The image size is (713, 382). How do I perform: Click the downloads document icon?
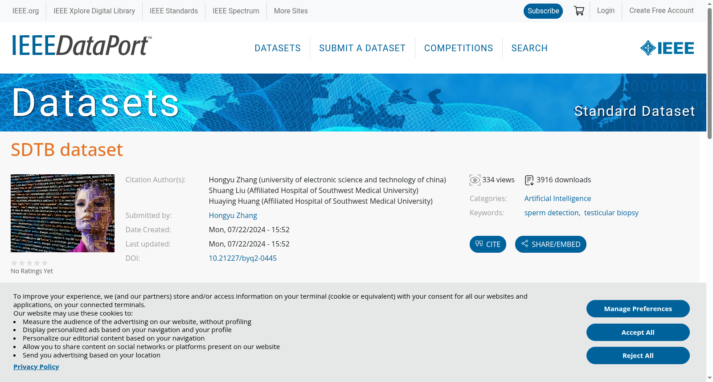point(529,180)
